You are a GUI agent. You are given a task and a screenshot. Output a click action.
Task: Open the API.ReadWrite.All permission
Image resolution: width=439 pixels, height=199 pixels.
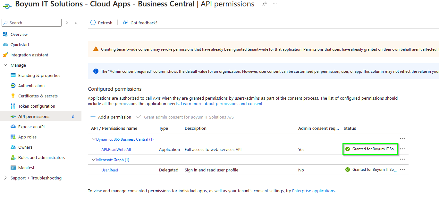click(116, 150)
